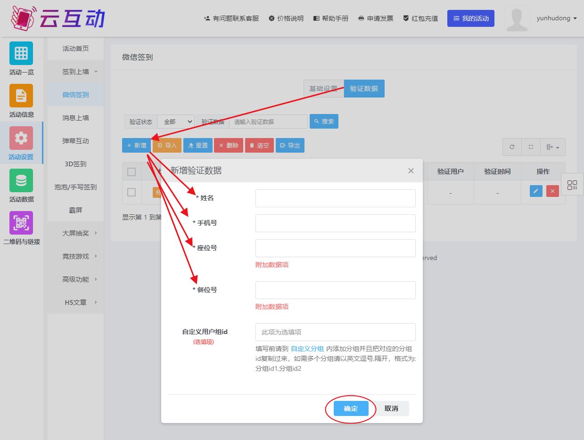Check the table header select-all checkbox
Viewport: 584px width, 440px height.
tap(132, 171)
